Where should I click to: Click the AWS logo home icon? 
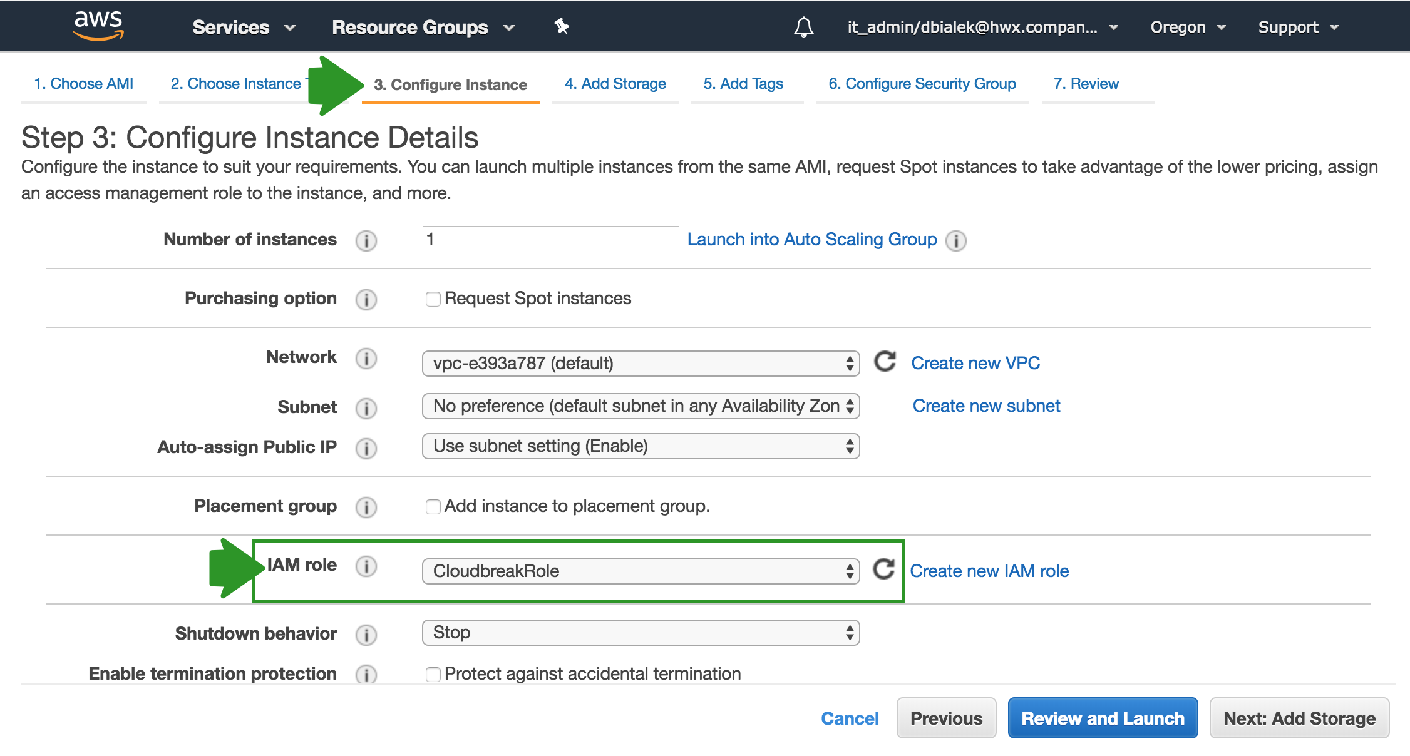98,26
